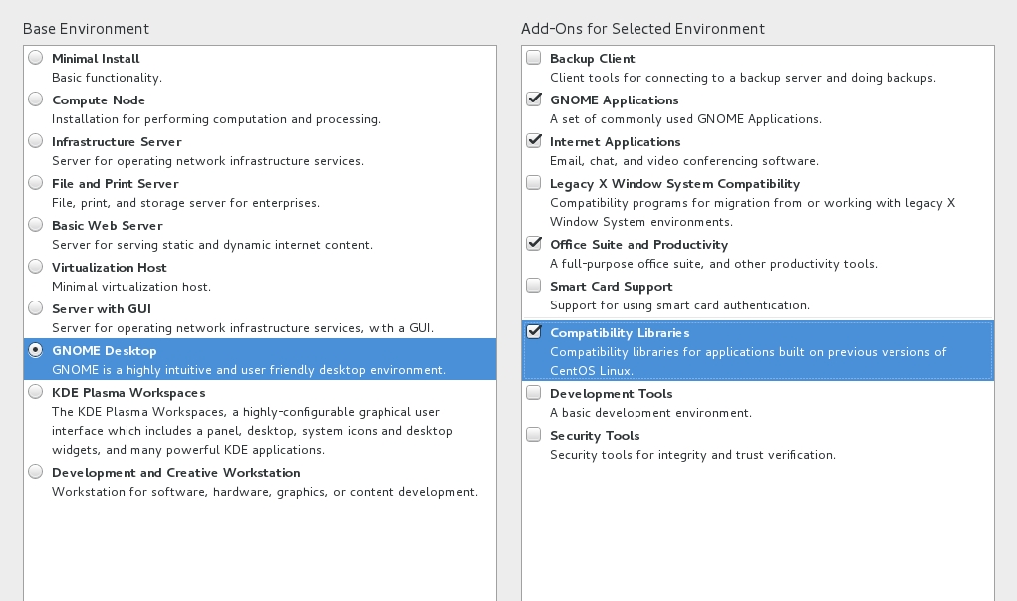Select File and Print Server radio button
The height and width of the screenshot is (601, 1017).
[x=36, y=183]
